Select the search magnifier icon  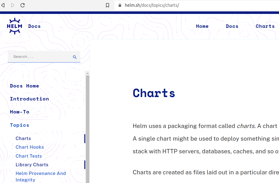74,57
